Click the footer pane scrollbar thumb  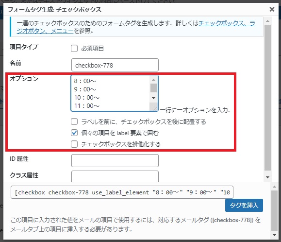[274, 210]
